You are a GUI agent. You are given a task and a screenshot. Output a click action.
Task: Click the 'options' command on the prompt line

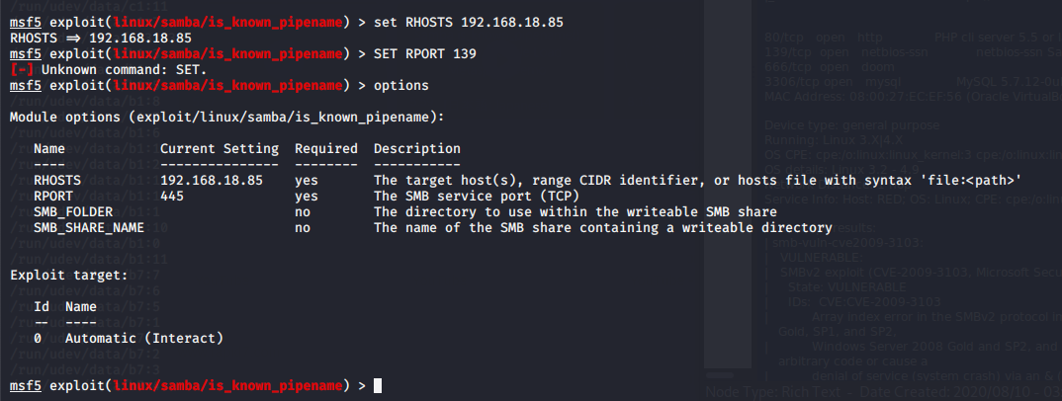click(x=400, y=86)
